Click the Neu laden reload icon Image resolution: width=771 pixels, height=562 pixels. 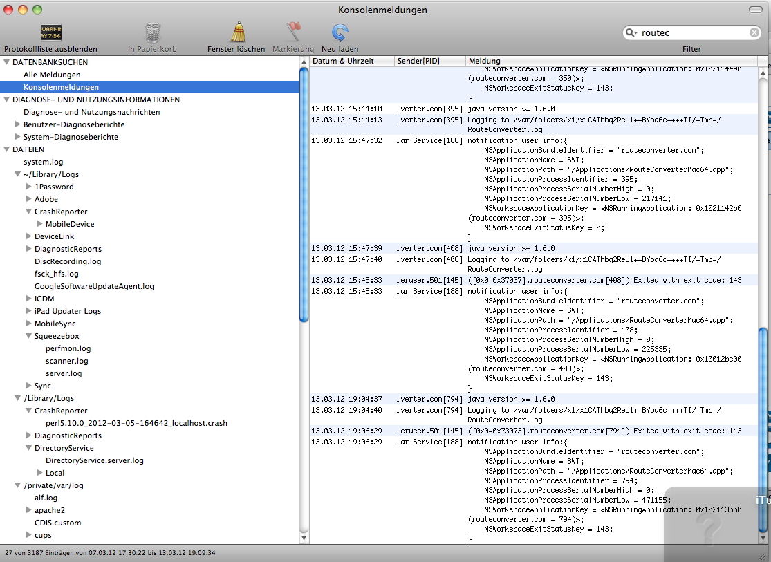click(x=340, y=32)
